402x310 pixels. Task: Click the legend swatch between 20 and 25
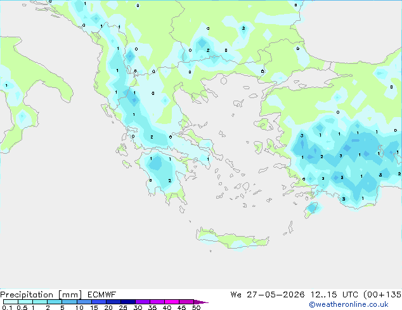tap(113, 302)
